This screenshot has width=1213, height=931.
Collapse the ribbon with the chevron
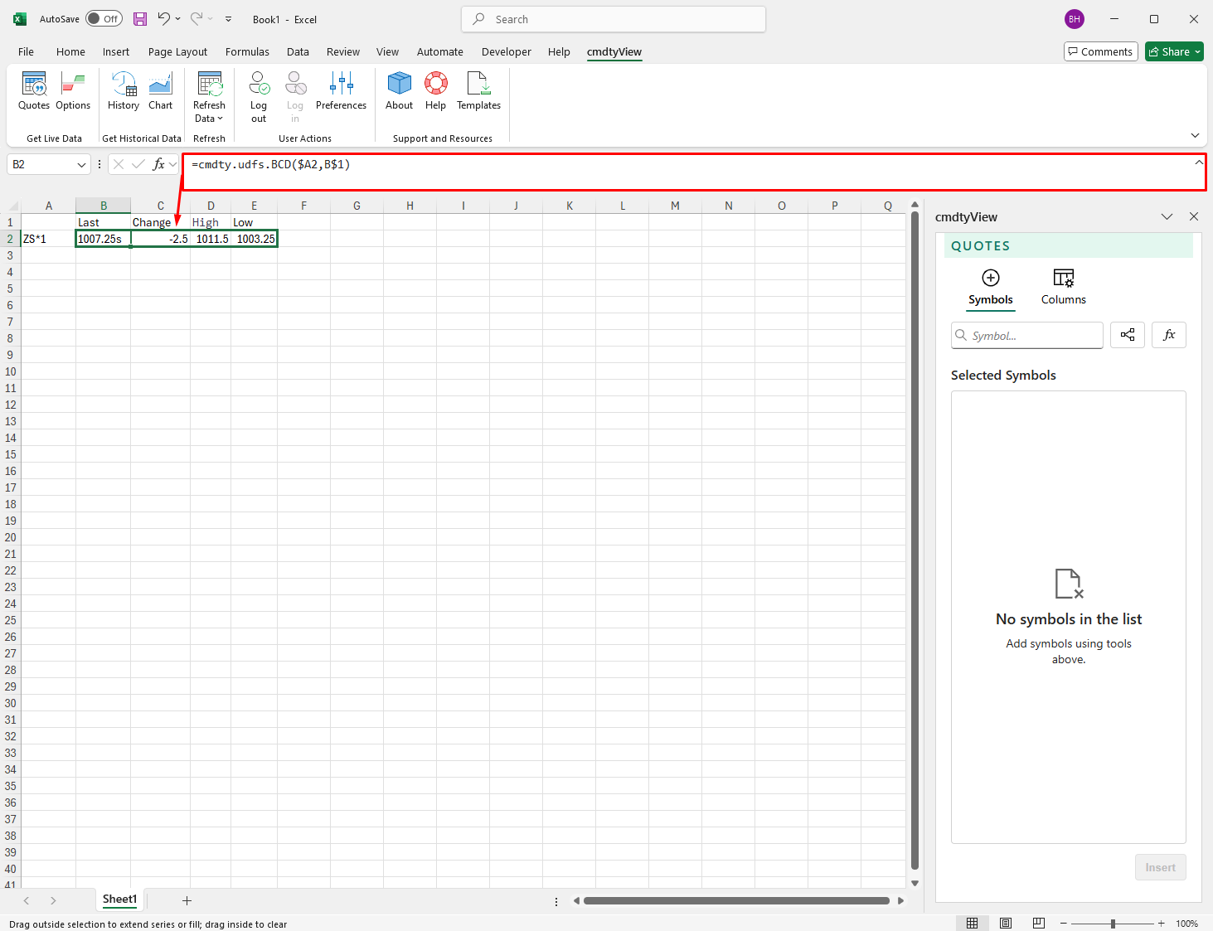pyautogui.click(x=1195, y=135)
